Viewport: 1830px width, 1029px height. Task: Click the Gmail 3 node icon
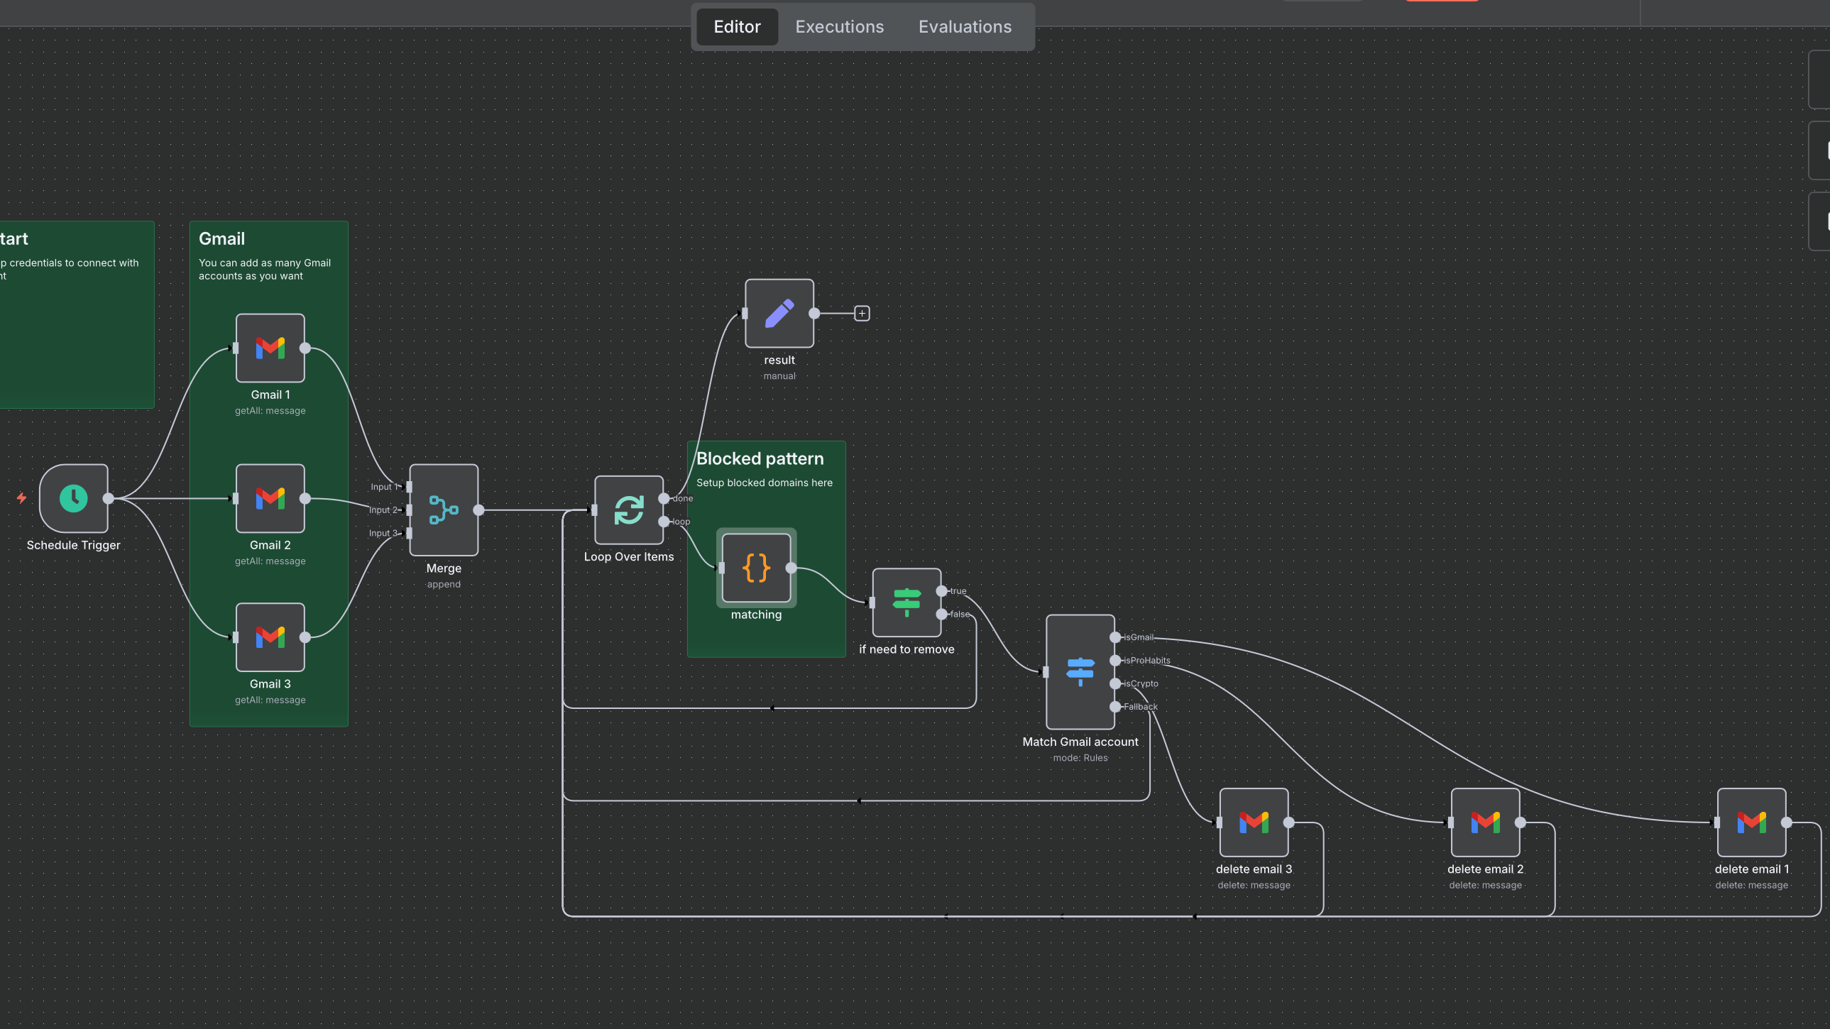pos(270,637)
